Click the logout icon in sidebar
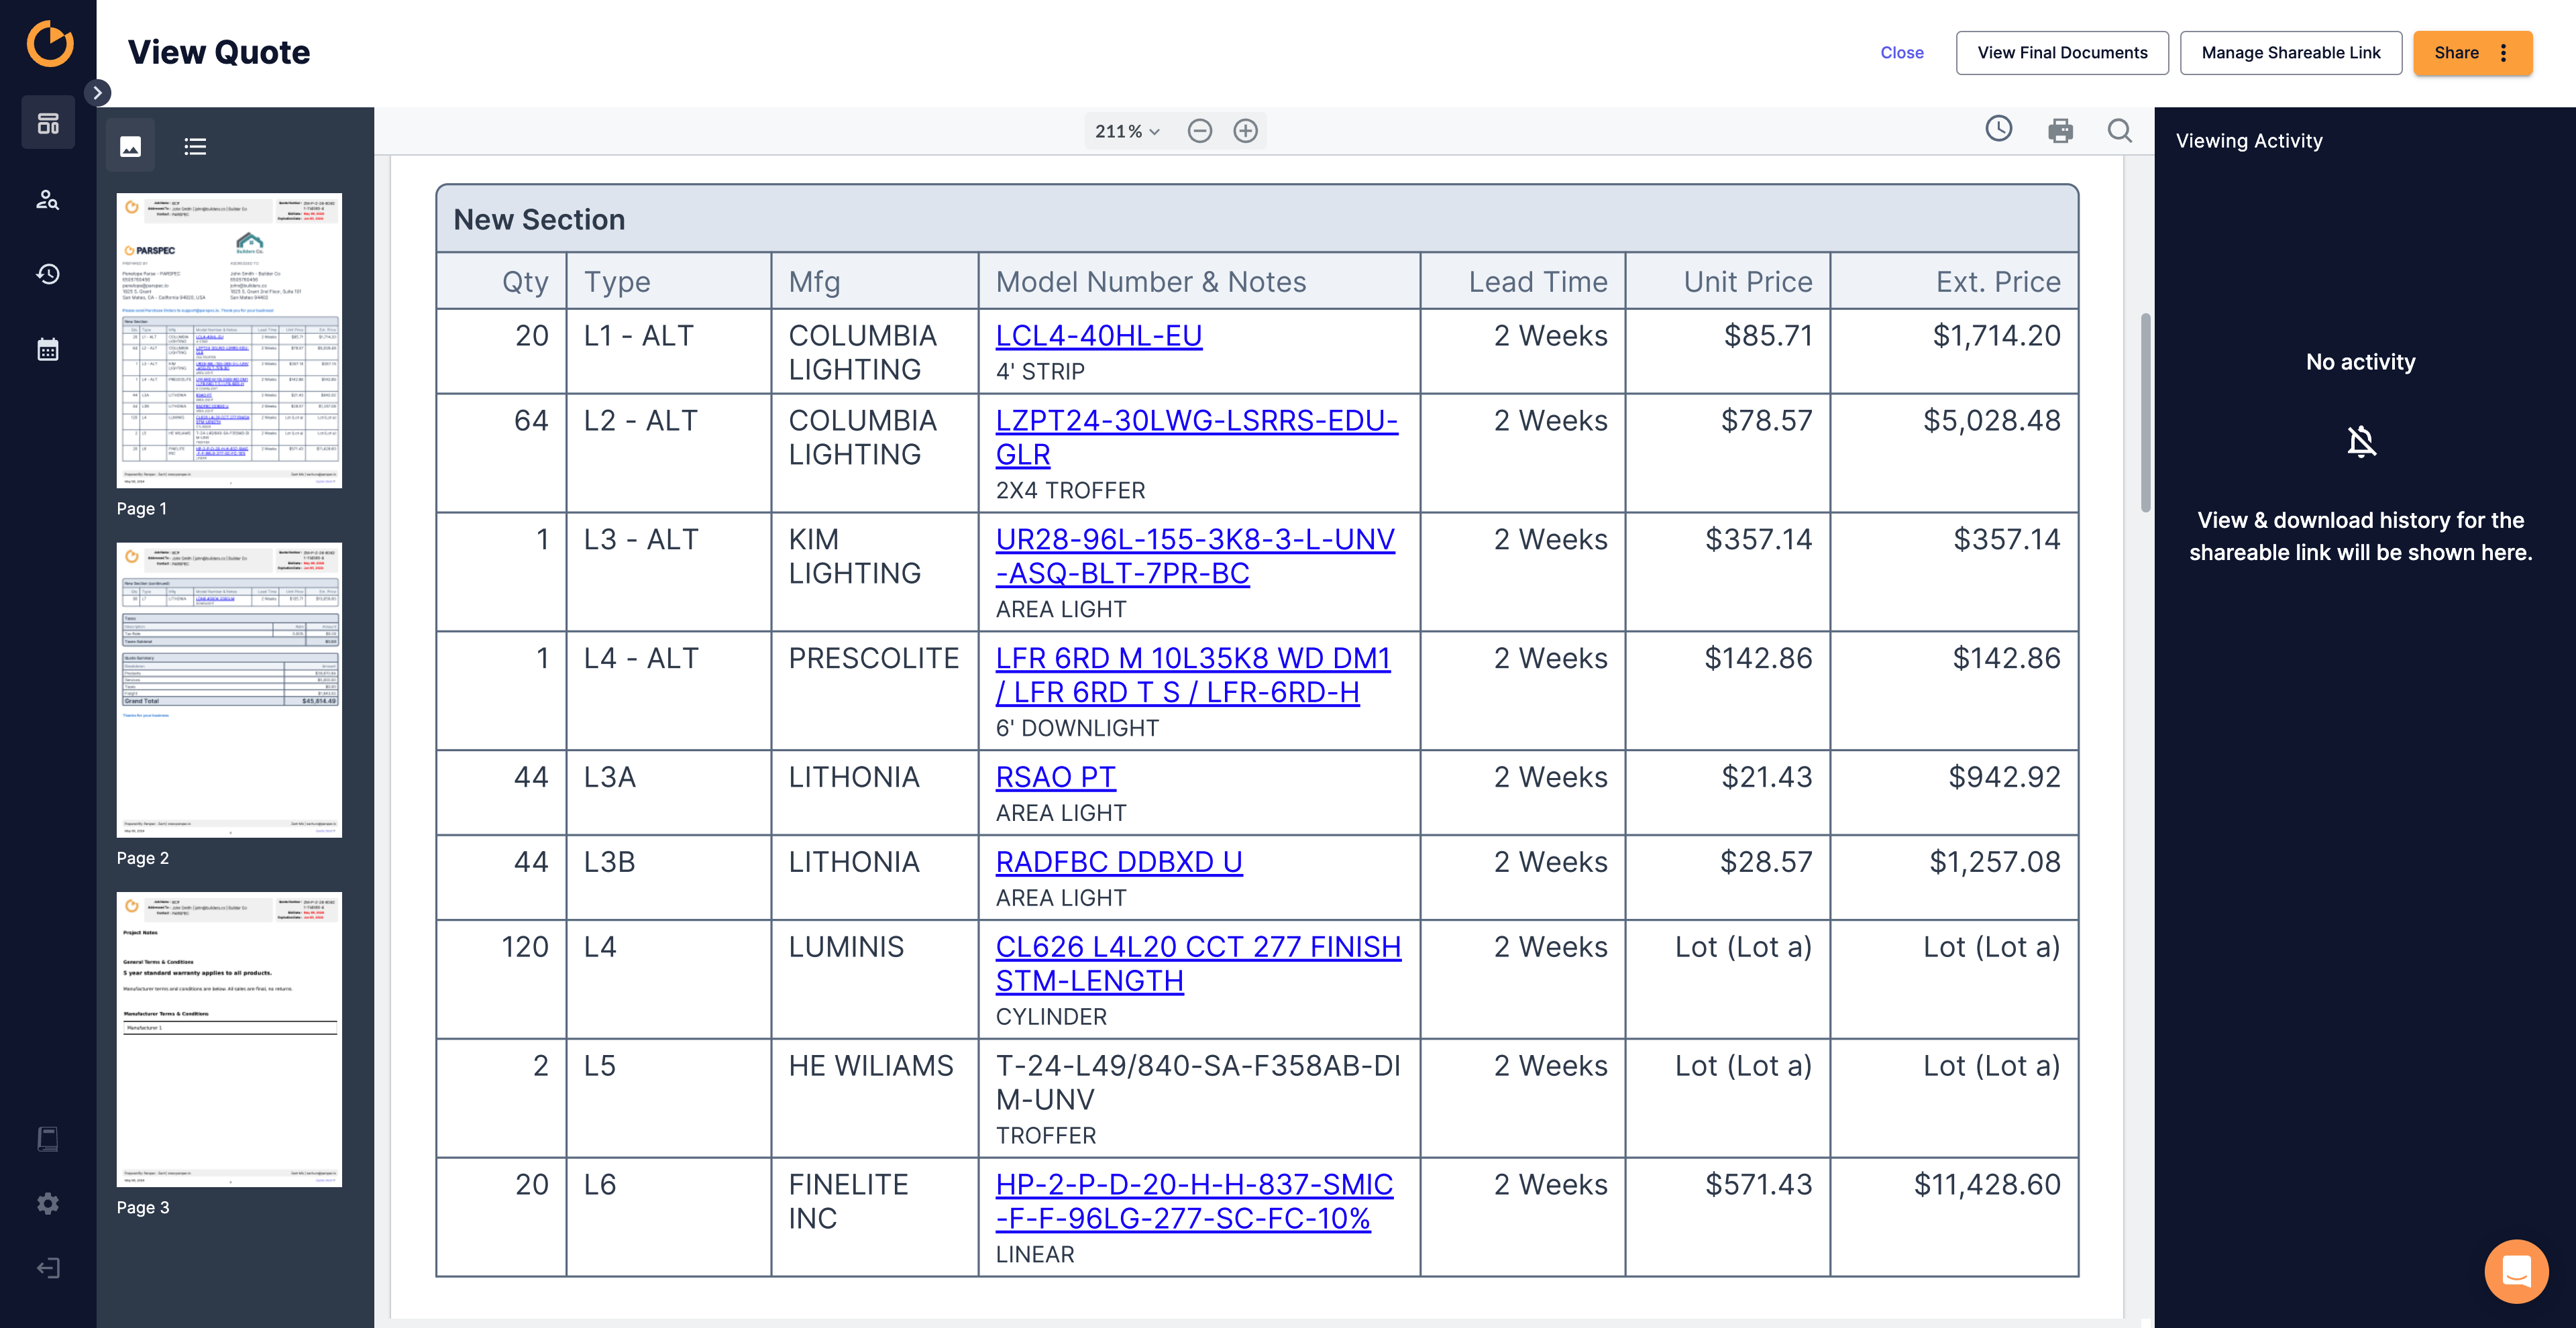The image size is (2576, 1328). pos(48,1268)
